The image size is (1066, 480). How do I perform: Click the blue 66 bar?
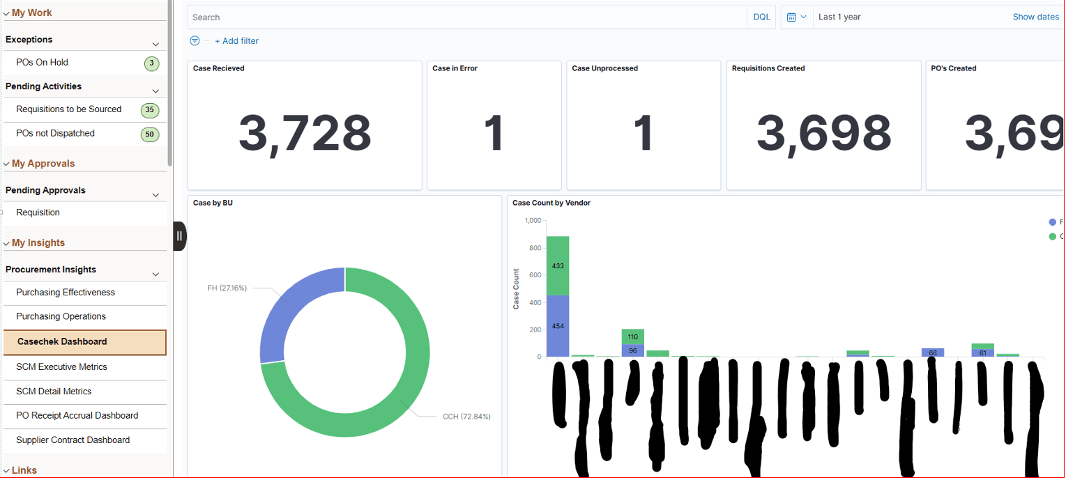coord(933,353)
